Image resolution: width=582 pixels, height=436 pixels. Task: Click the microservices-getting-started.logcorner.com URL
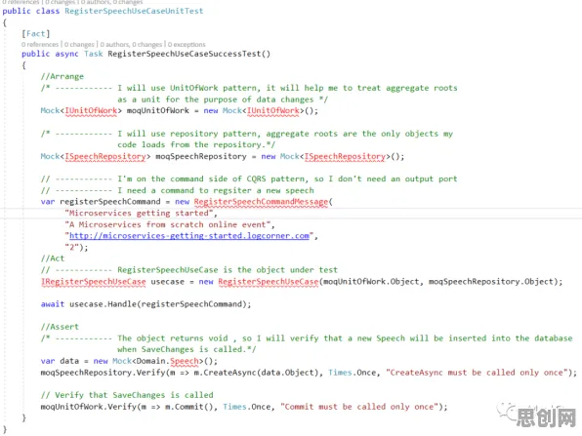(x=189, y=236)
